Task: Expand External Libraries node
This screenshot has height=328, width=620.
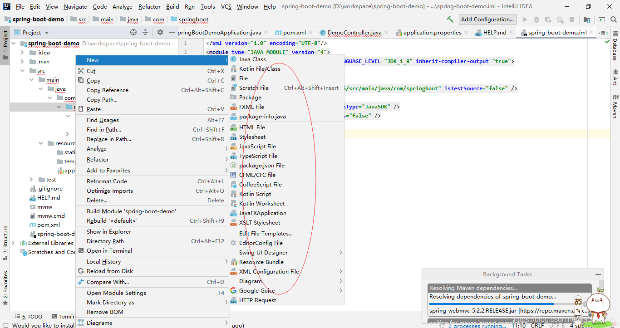Action: click(13, 243)
